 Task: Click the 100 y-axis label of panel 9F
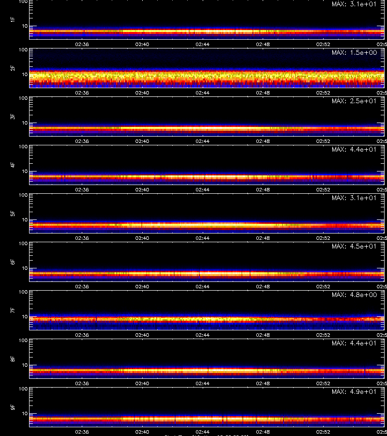pyautogui.click(x=23, y=389)
